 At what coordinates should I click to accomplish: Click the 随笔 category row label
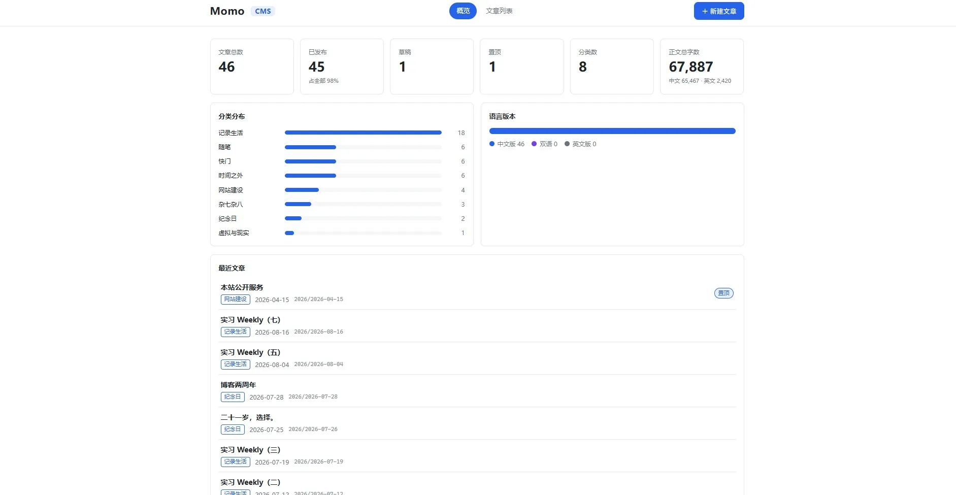224,147
